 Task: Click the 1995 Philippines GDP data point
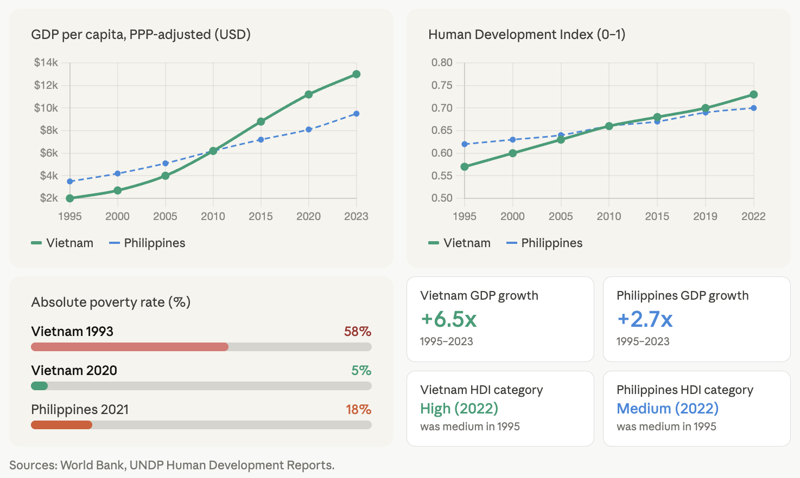69,181
